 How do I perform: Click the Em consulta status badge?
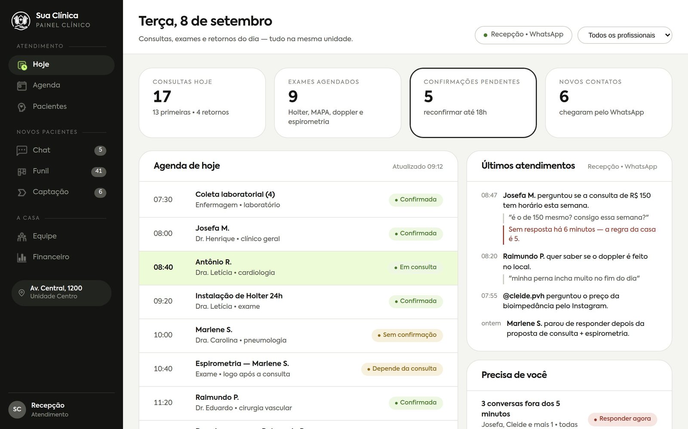415,267
